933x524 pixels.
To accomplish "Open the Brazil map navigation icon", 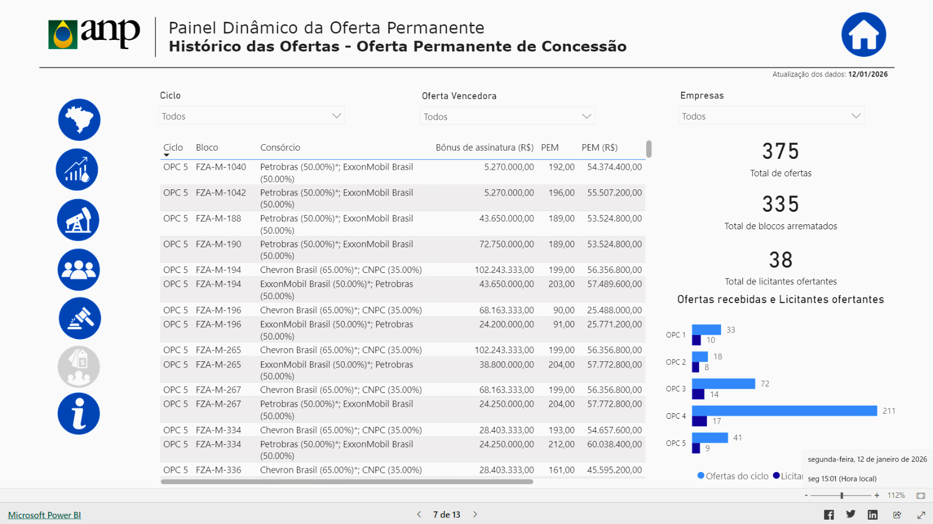I will [79, 120].
